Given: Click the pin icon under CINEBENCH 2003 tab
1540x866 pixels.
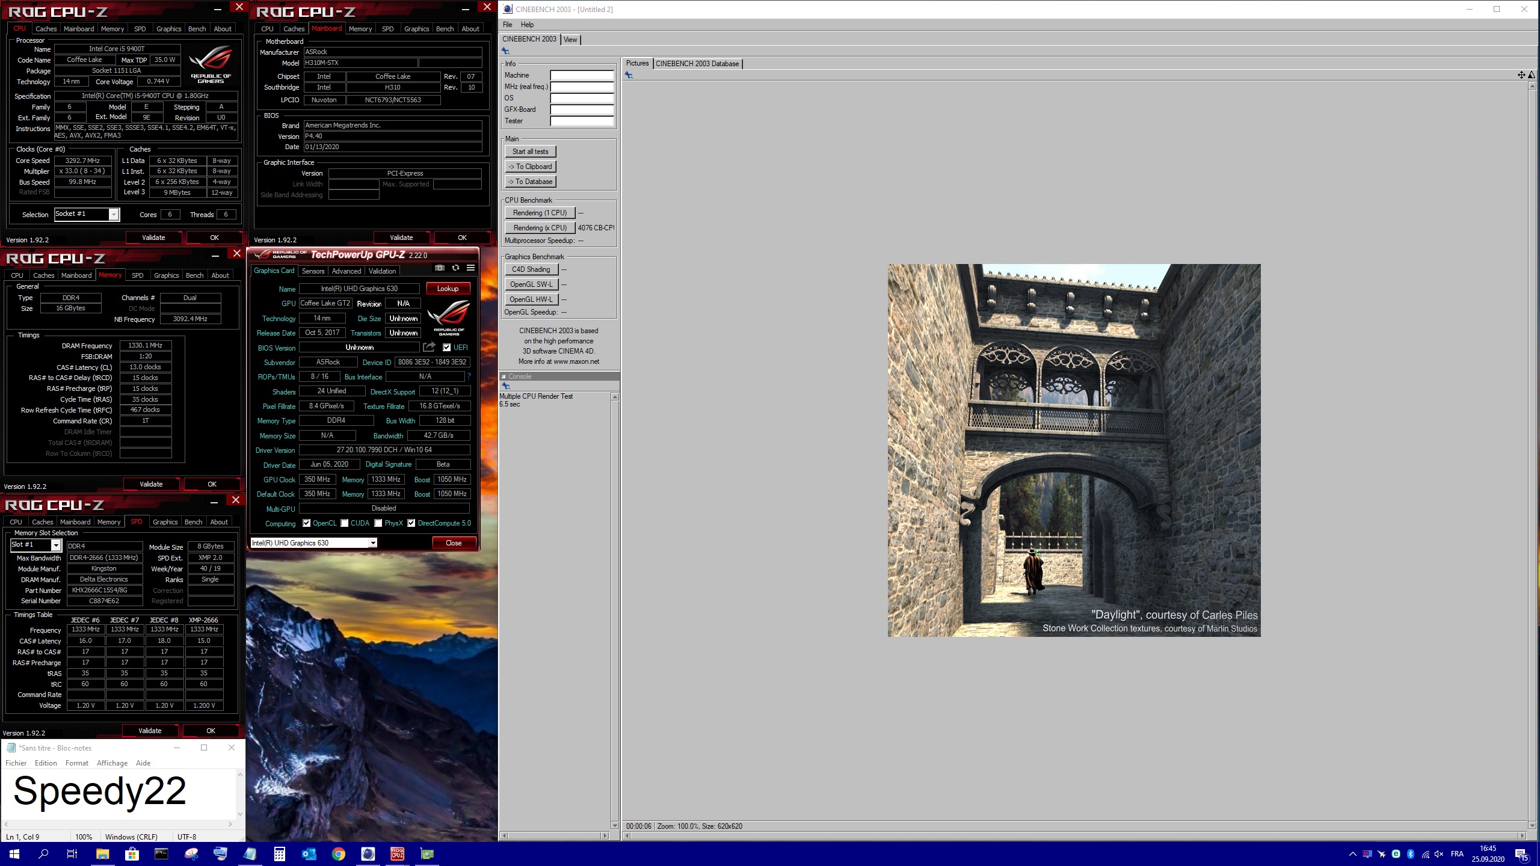Looking at the screenshot, I should point(505,51).
